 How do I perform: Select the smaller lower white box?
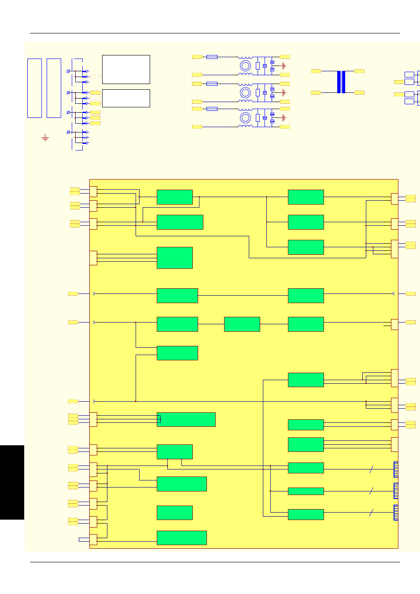(126, 98)
